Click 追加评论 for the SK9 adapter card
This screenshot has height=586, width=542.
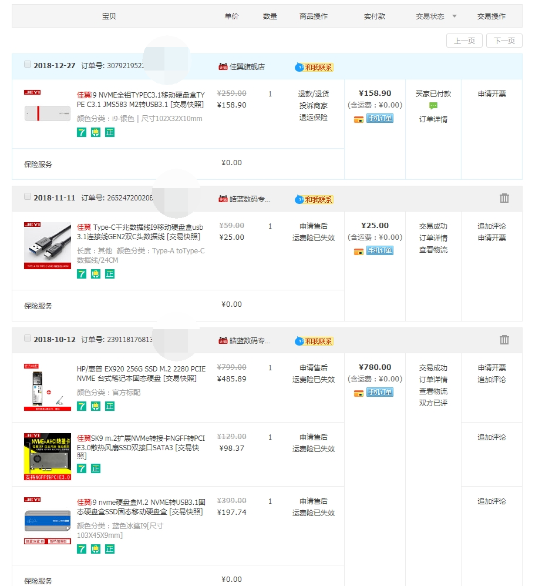point(491,437)
